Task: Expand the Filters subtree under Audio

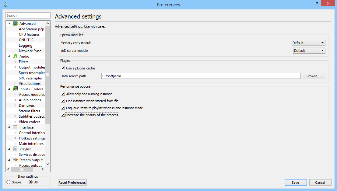Action: [15, 62]
